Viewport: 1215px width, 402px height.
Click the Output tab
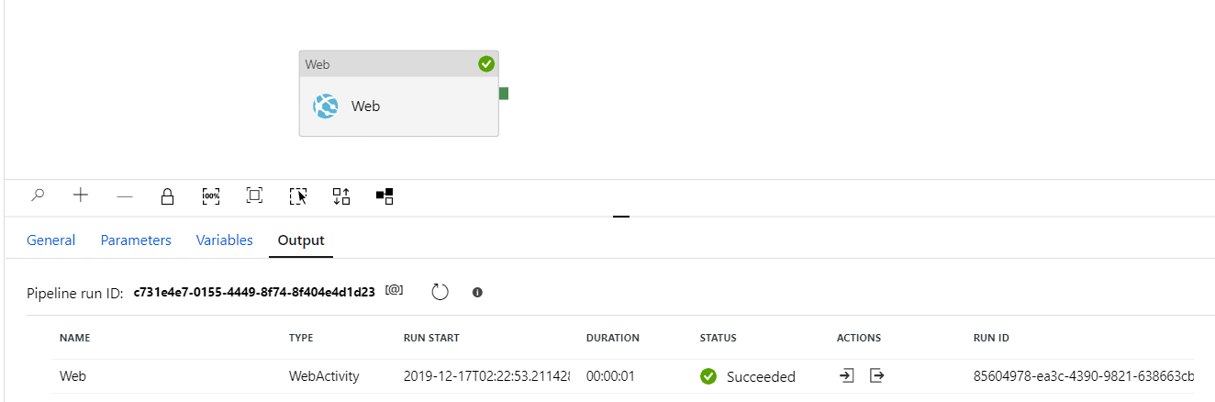coord(301,240)
